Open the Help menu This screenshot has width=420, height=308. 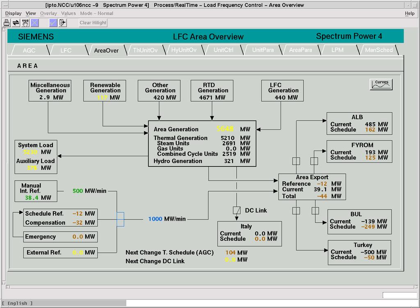click(410, 14)
